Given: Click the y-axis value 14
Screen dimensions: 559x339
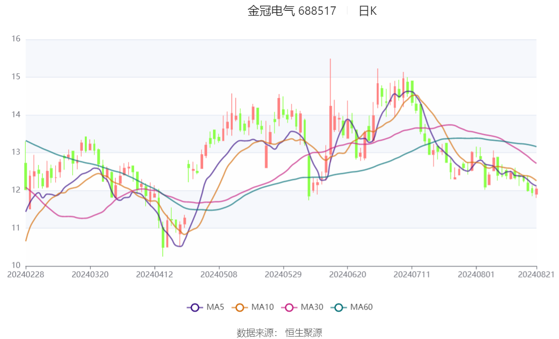Looking at the screenshot, I should point(16,115).
